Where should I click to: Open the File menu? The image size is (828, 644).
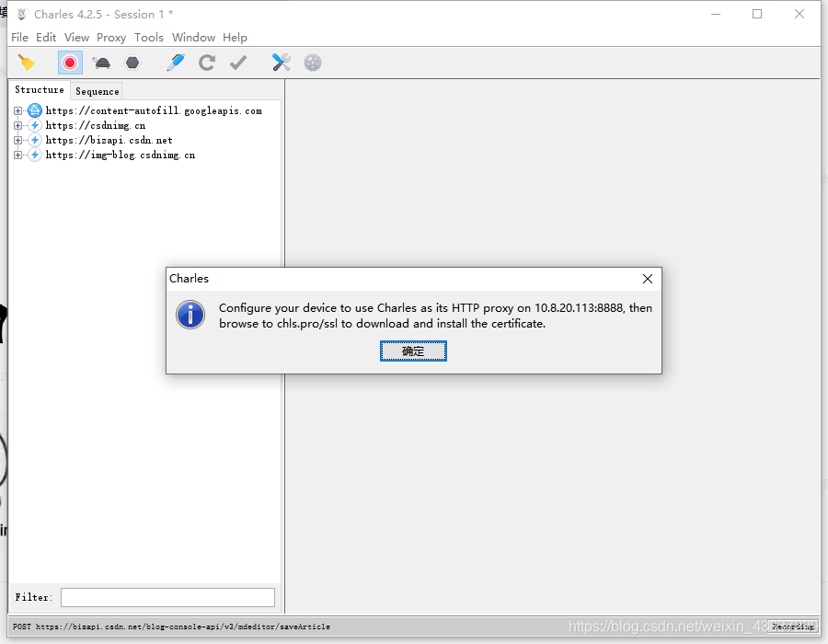tap(19, 38)
